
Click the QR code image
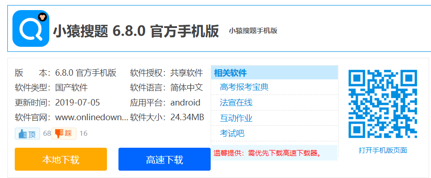383,104
